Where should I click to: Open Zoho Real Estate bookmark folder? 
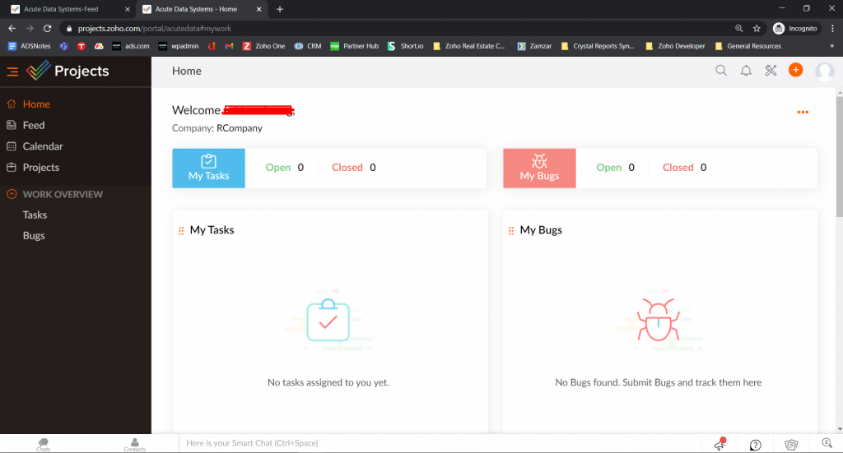tap(468, 46)
